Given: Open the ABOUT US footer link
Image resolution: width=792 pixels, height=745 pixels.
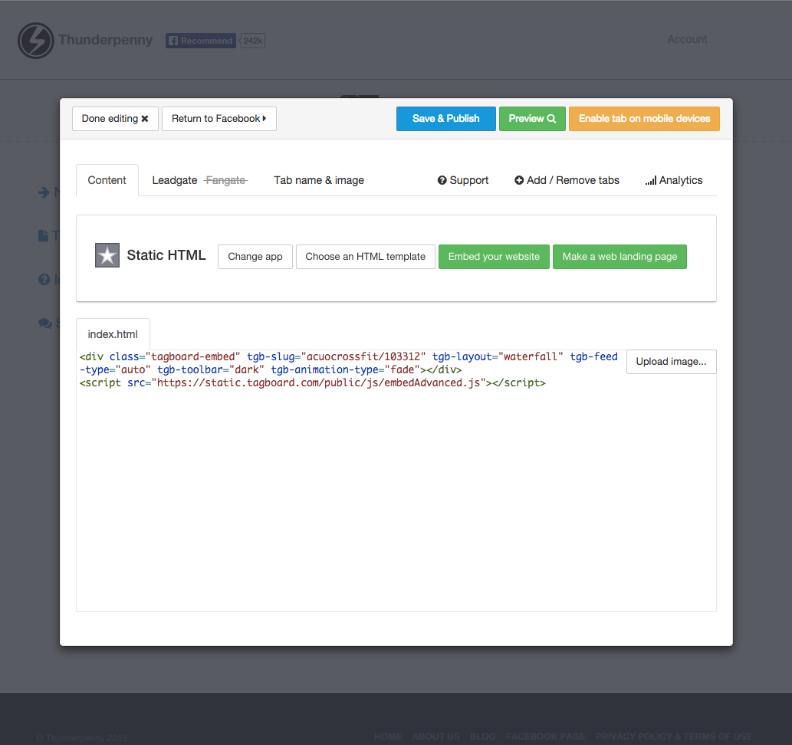Looking at the screenshot, I should click(x=436, y=737).
